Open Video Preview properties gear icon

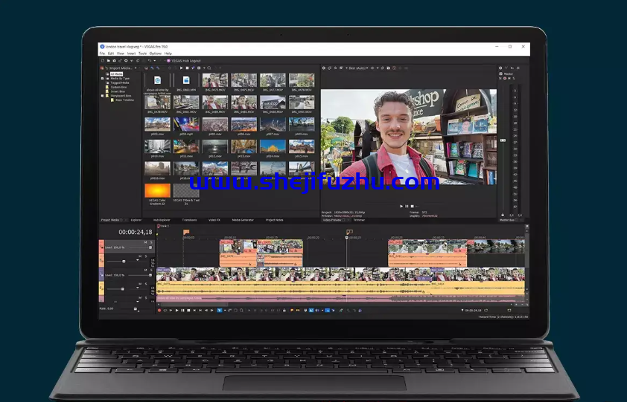[x=324, y=68]
